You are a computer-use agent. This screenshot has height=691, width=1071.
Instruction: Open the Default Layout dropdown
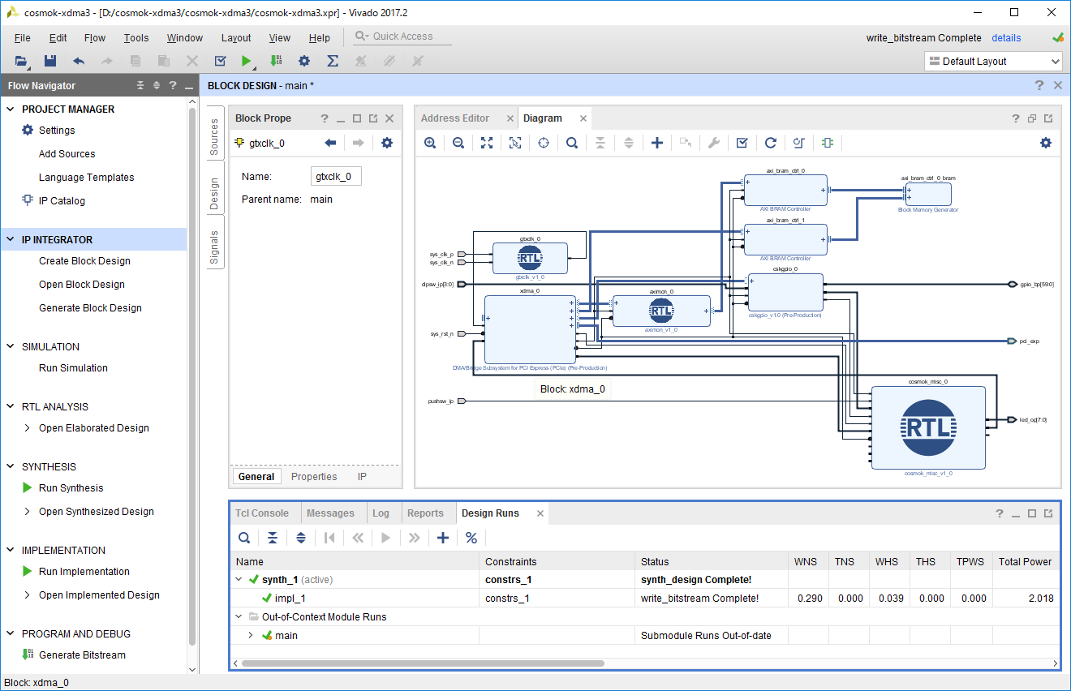(993, 62)
